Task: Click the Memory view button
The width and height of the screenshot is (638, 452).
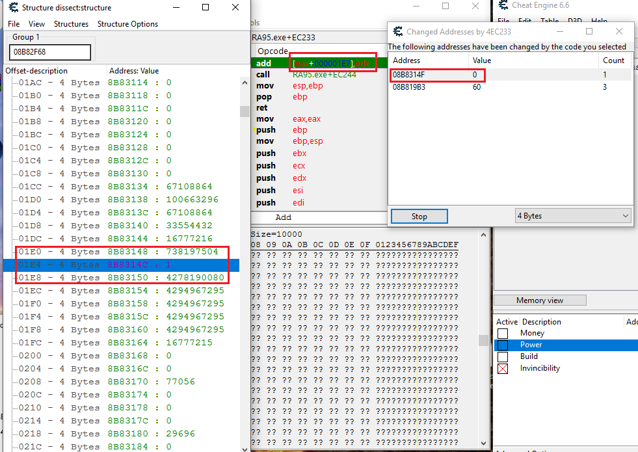Action: tap(540, 300)
